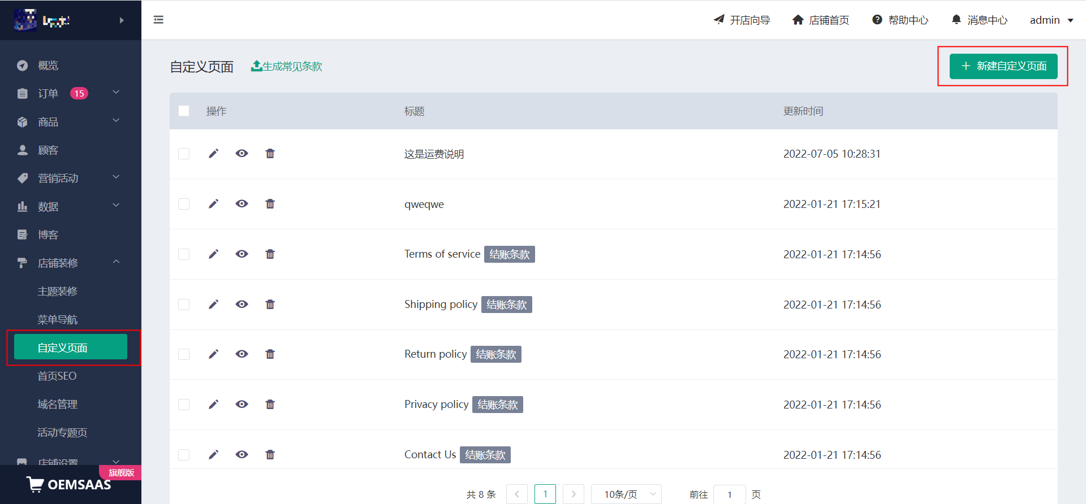Preview the Terms of service page

coord(242,254)
